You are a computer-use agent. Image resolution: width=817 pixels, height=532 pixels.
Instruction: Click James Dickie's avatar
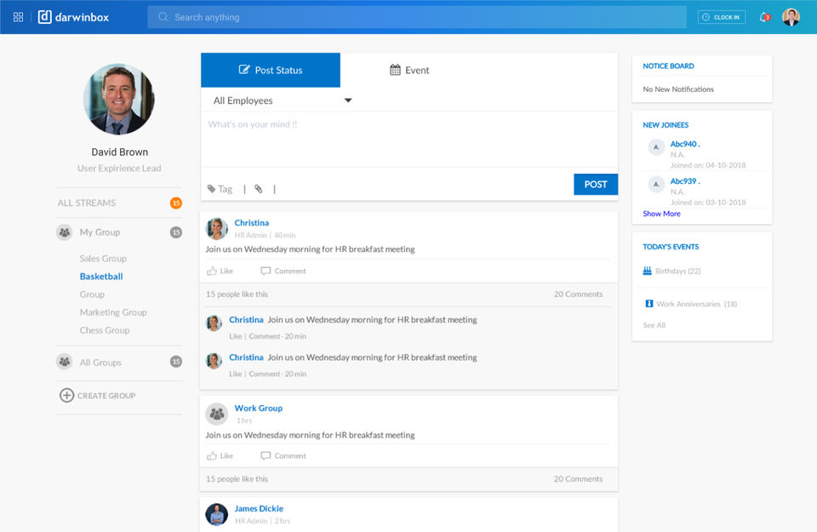click(217, 514)
